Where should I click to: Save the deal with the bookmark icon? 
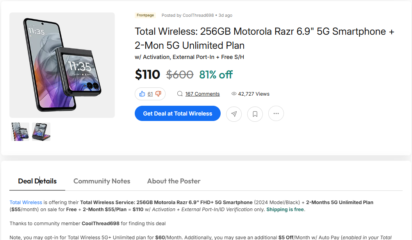(x=255, y=114)
